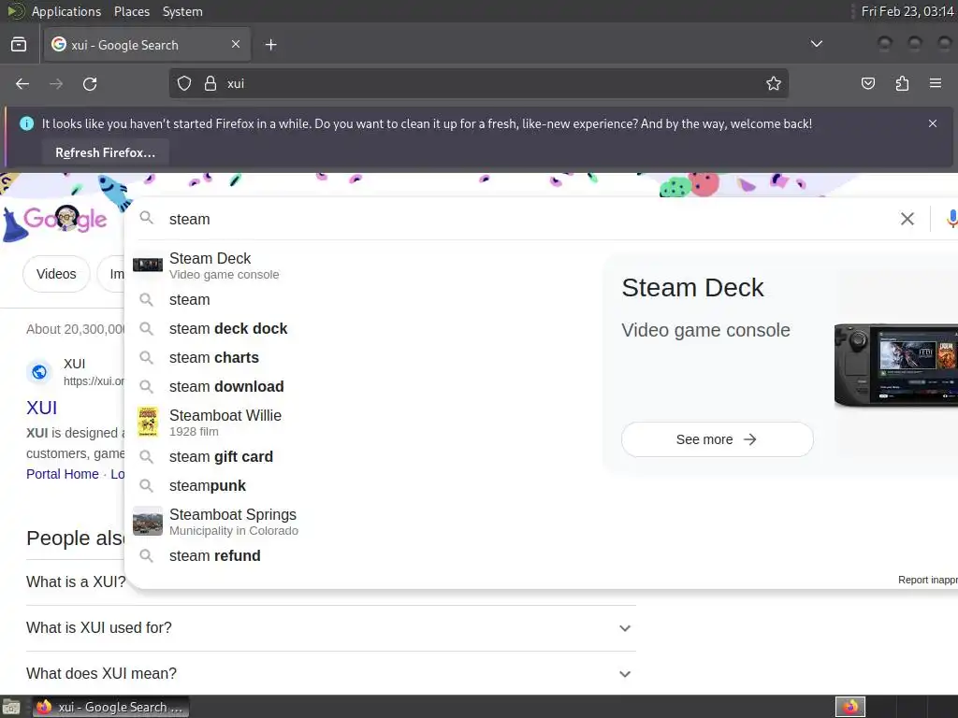The image size is (958, 718).
Task: Open the Firefox View icon
Action: [19, 45]
